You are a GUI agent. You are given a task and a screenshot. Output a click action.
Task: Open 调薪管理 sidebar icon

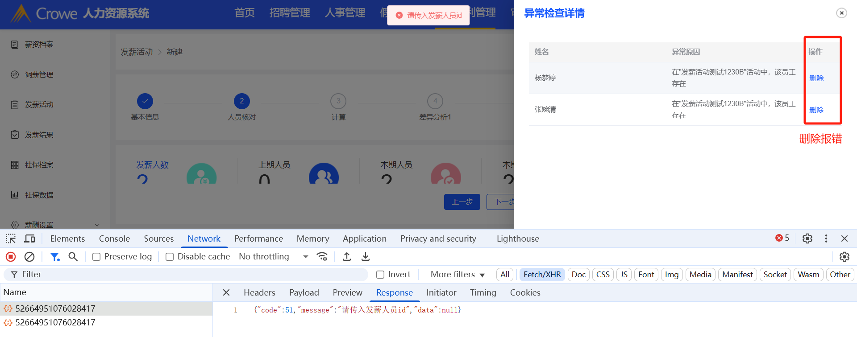[x=15, y=74]
